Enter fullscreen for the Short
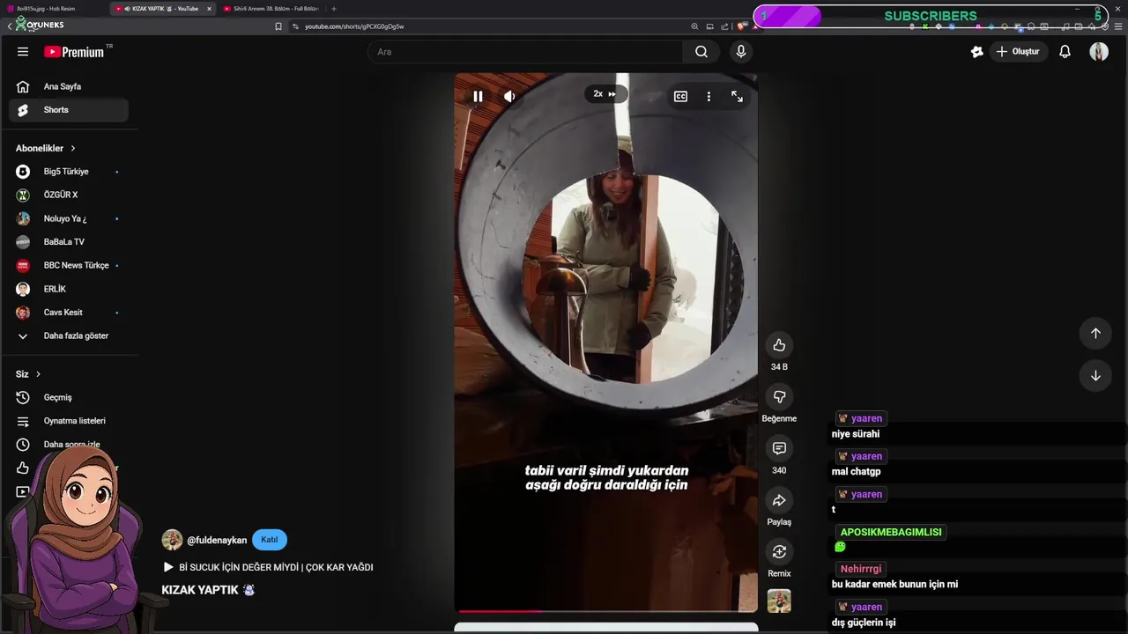 (x=737, y=96)
